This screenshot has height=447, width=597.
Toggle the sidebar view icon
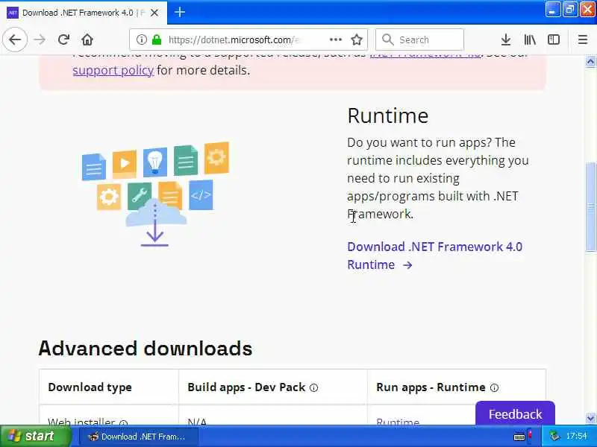pos(554,39)
